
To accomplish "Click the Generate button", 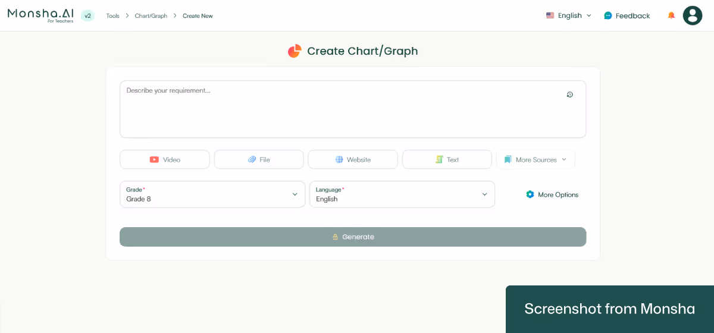I will coord(353,237).
